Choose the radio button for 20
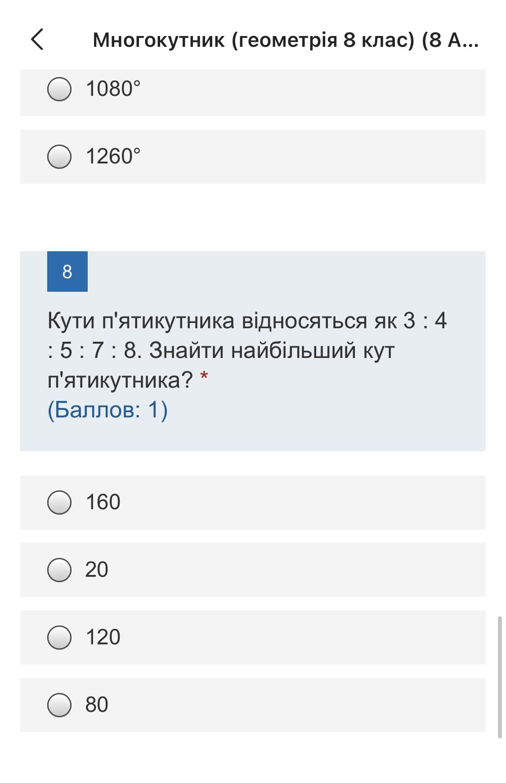Screen dimensions: 506x783 pos(59,570)
